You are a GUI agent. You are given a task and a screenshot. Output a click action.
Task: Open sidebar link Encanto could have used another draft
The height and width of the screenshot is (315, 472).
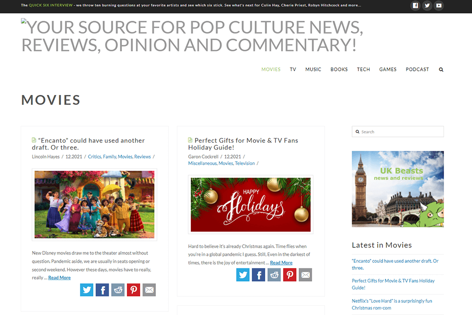(395, 264)
